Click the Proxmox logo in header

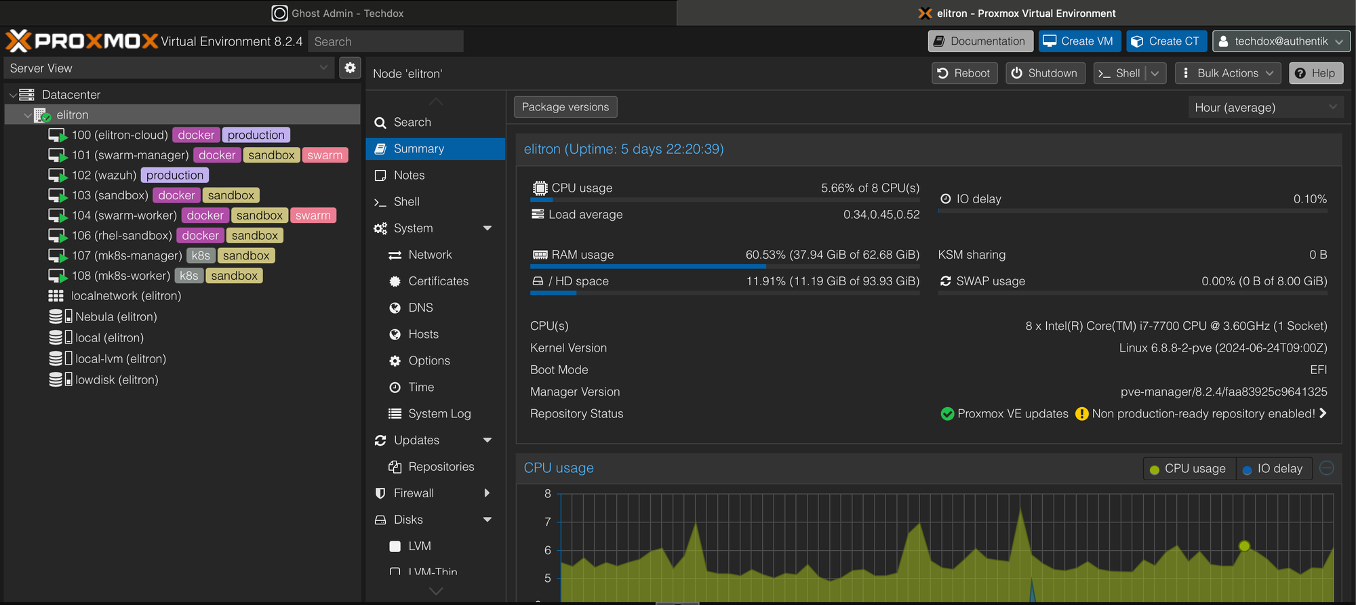pyautogui.click(x=82, y=41)
